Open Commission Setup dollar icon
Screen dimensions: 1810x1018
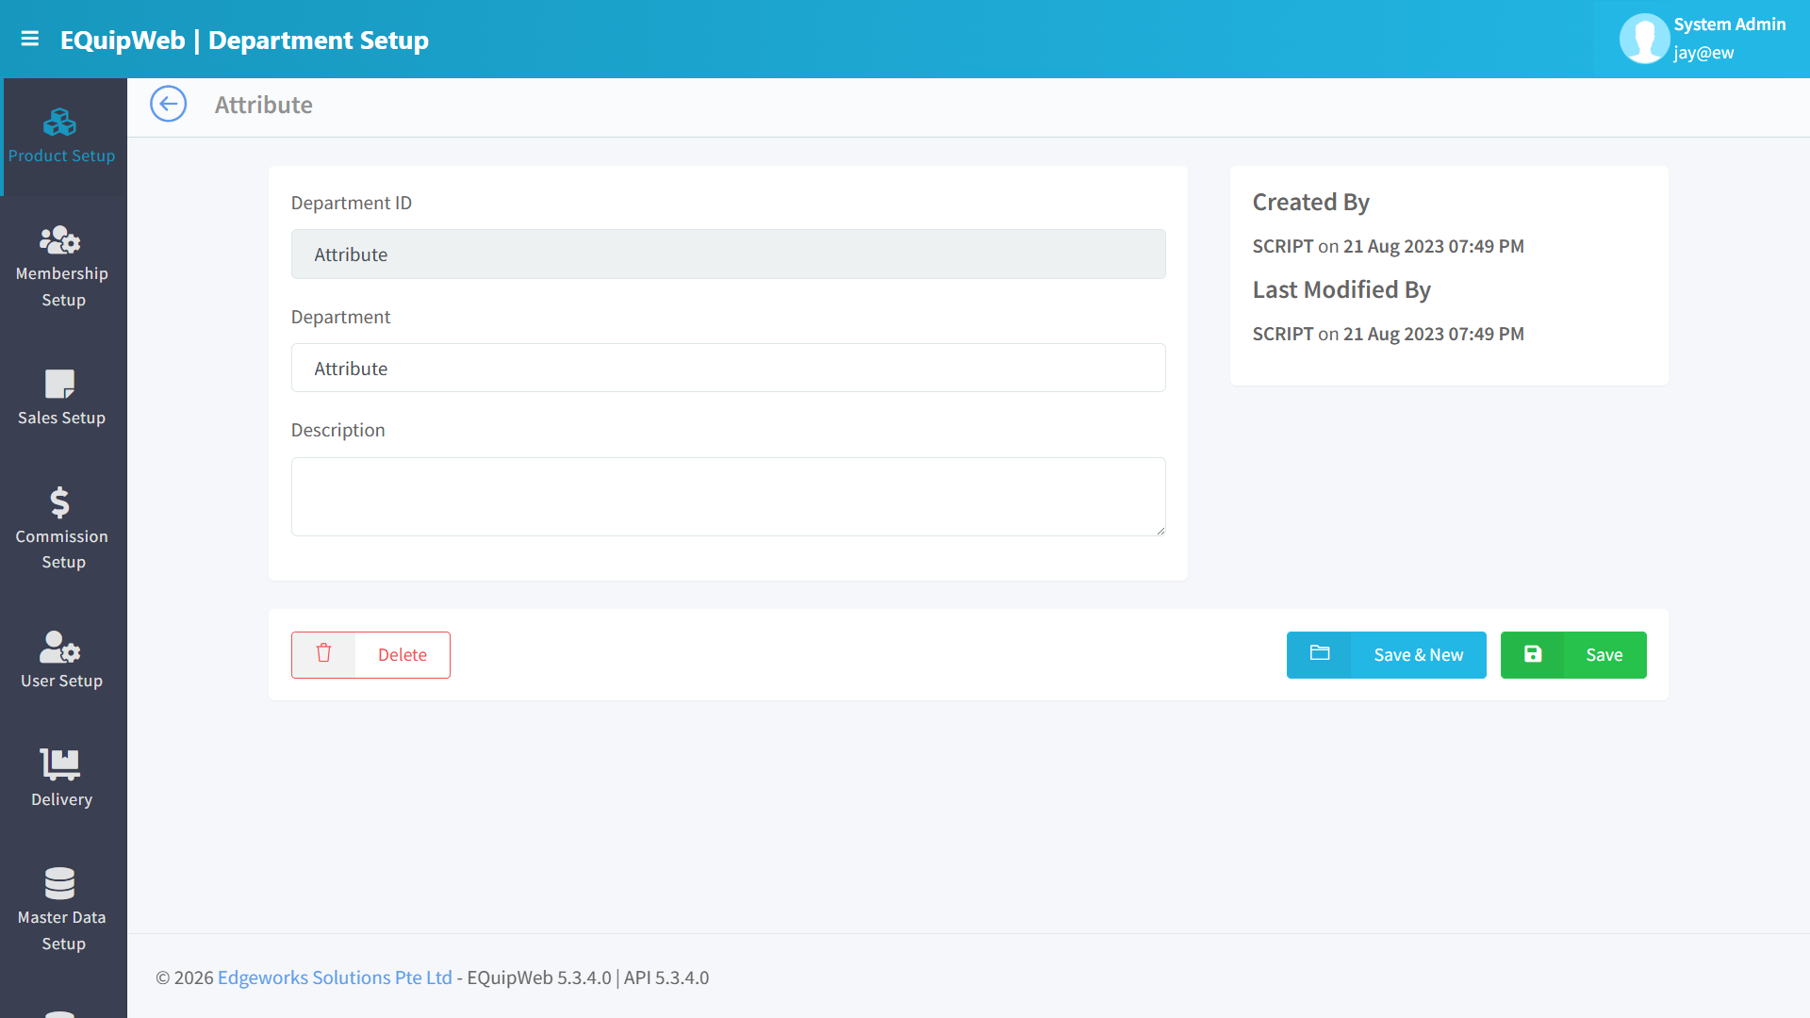[60, 502]
